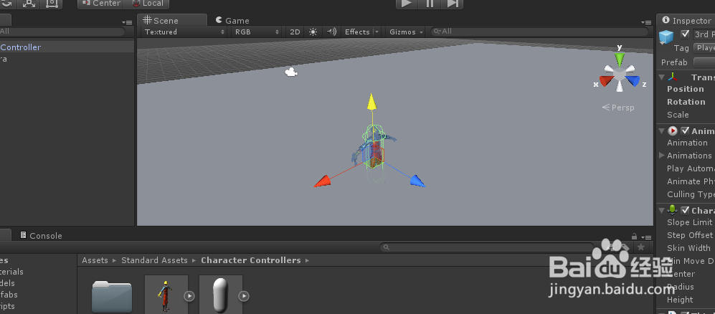Disable the Animation component checkbox
This screenshot has height=314, width=715.
685,130
